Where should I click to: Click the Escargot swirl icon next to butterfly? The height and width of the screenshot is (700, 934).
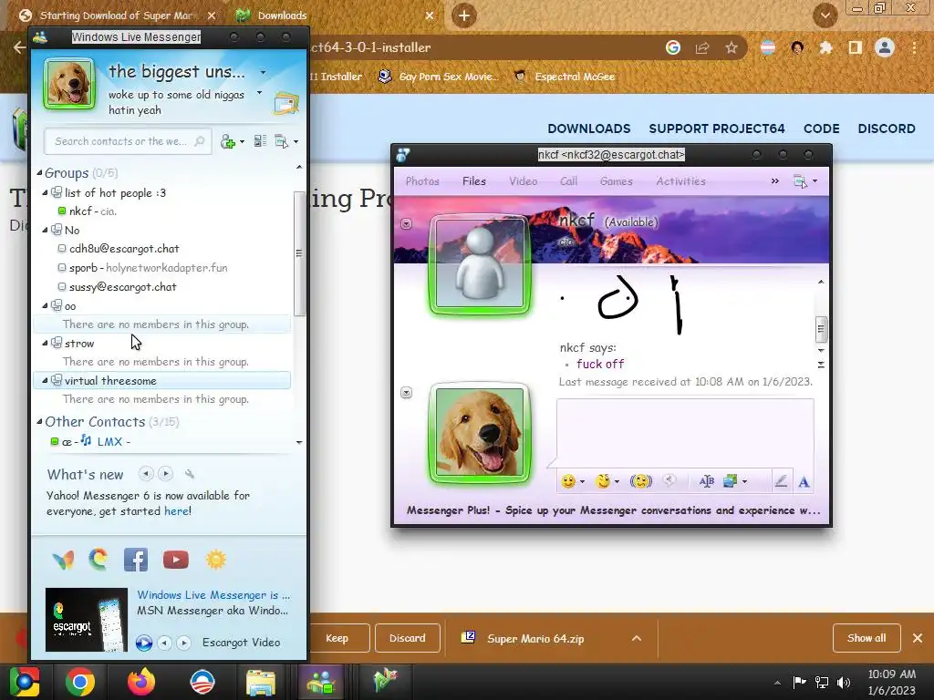pos(99,560)
